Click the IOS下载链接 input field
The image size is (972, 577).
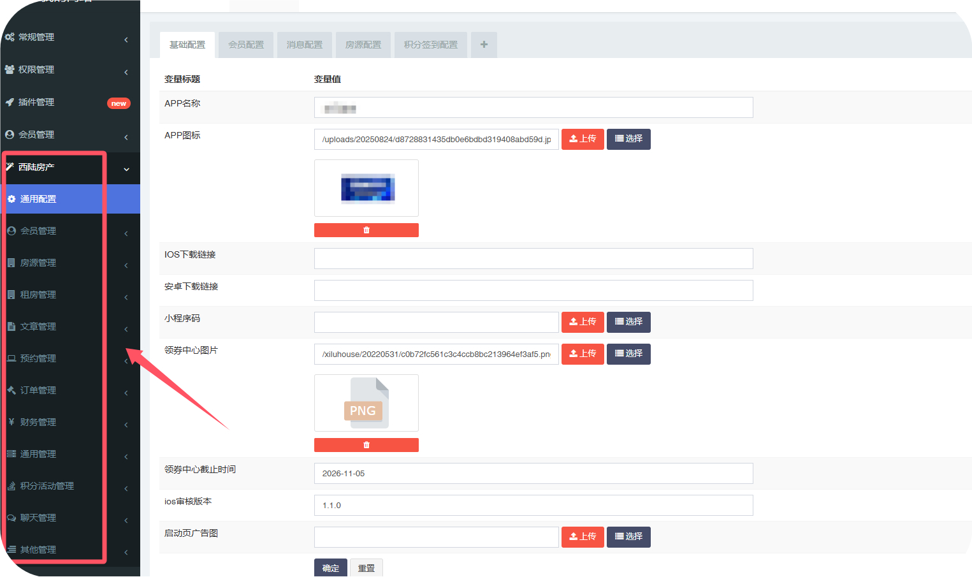click(x=533, y=259)
